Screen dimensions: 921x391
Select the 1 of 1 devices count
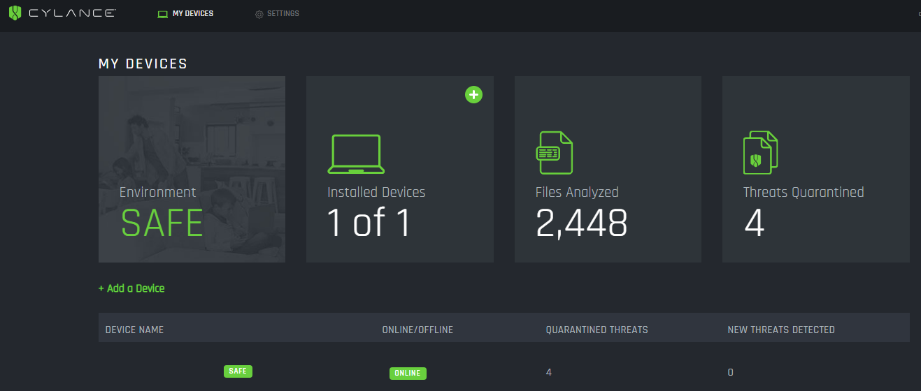369,223
